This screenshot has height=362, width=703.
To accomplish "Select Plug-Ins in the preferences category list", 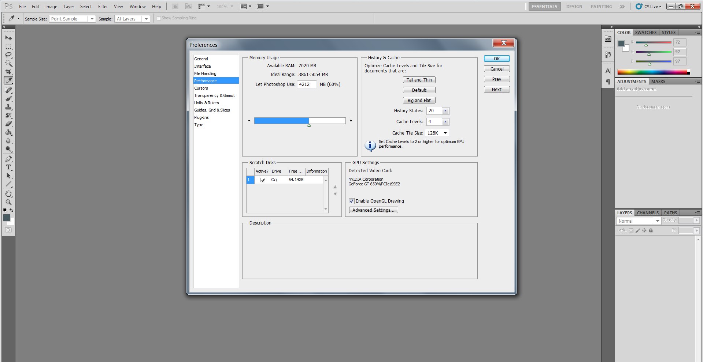I will tap(216, 117).
